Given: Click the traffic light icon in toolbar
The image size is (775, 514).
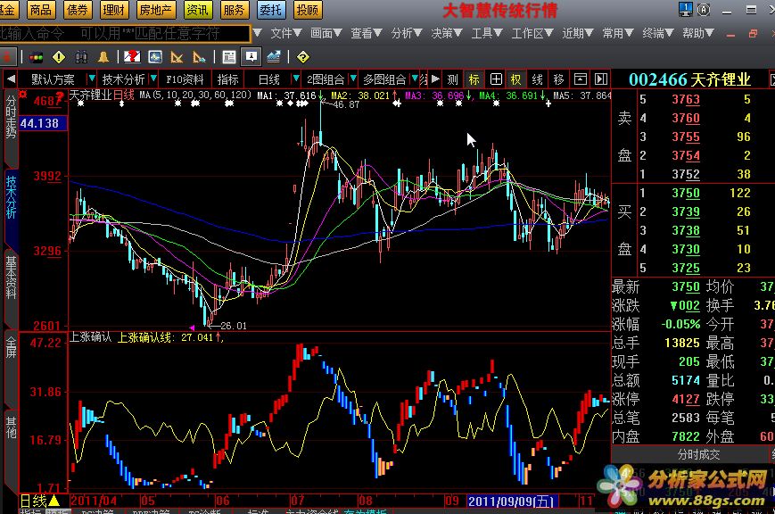Looking at the screenshot, I should (36, 57).
